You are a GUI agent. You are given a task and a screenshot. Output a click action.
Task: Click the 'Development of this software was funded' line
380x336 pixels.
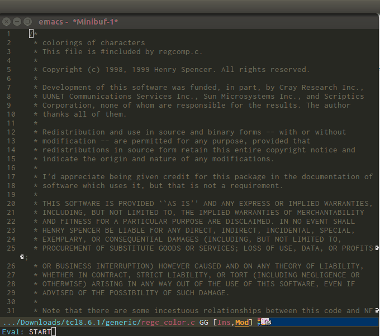click(x=199, y=88)
